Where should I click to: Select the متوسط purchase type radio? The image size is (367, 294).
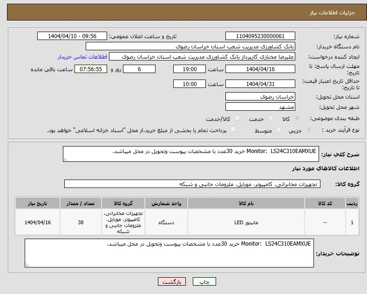(x=279, y=129)
